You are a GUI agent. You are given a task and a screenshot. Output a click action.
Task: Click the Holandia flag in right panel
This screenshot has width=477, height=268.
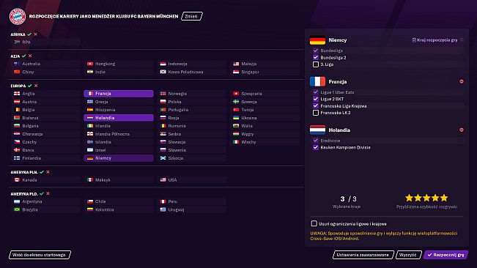click(317, 130)
